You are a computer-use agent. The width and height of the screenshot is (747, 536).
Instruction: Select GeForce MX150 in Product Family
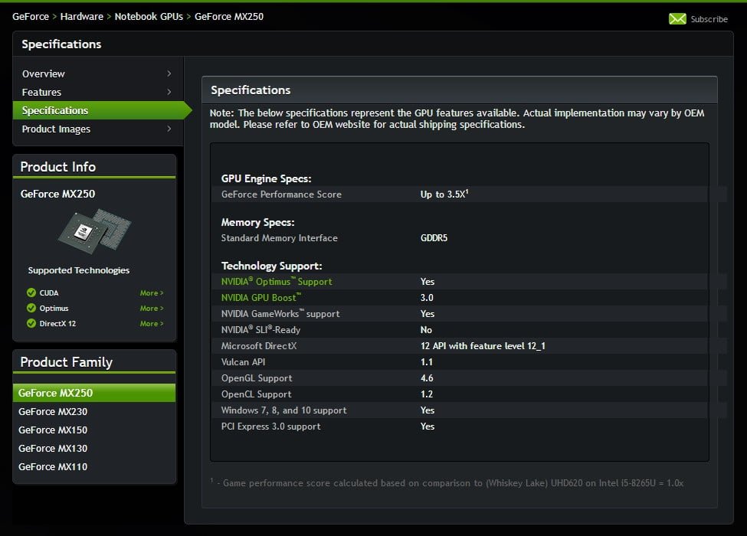(53, 430)
